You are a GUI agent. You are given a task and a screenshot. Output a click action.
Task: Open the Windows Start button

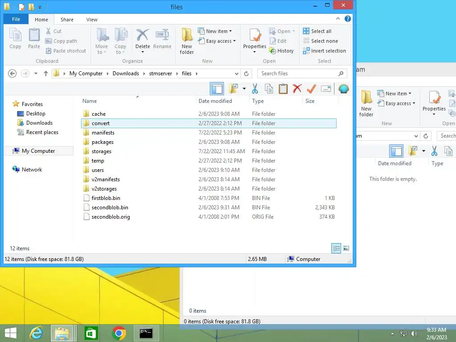[11, 333]
